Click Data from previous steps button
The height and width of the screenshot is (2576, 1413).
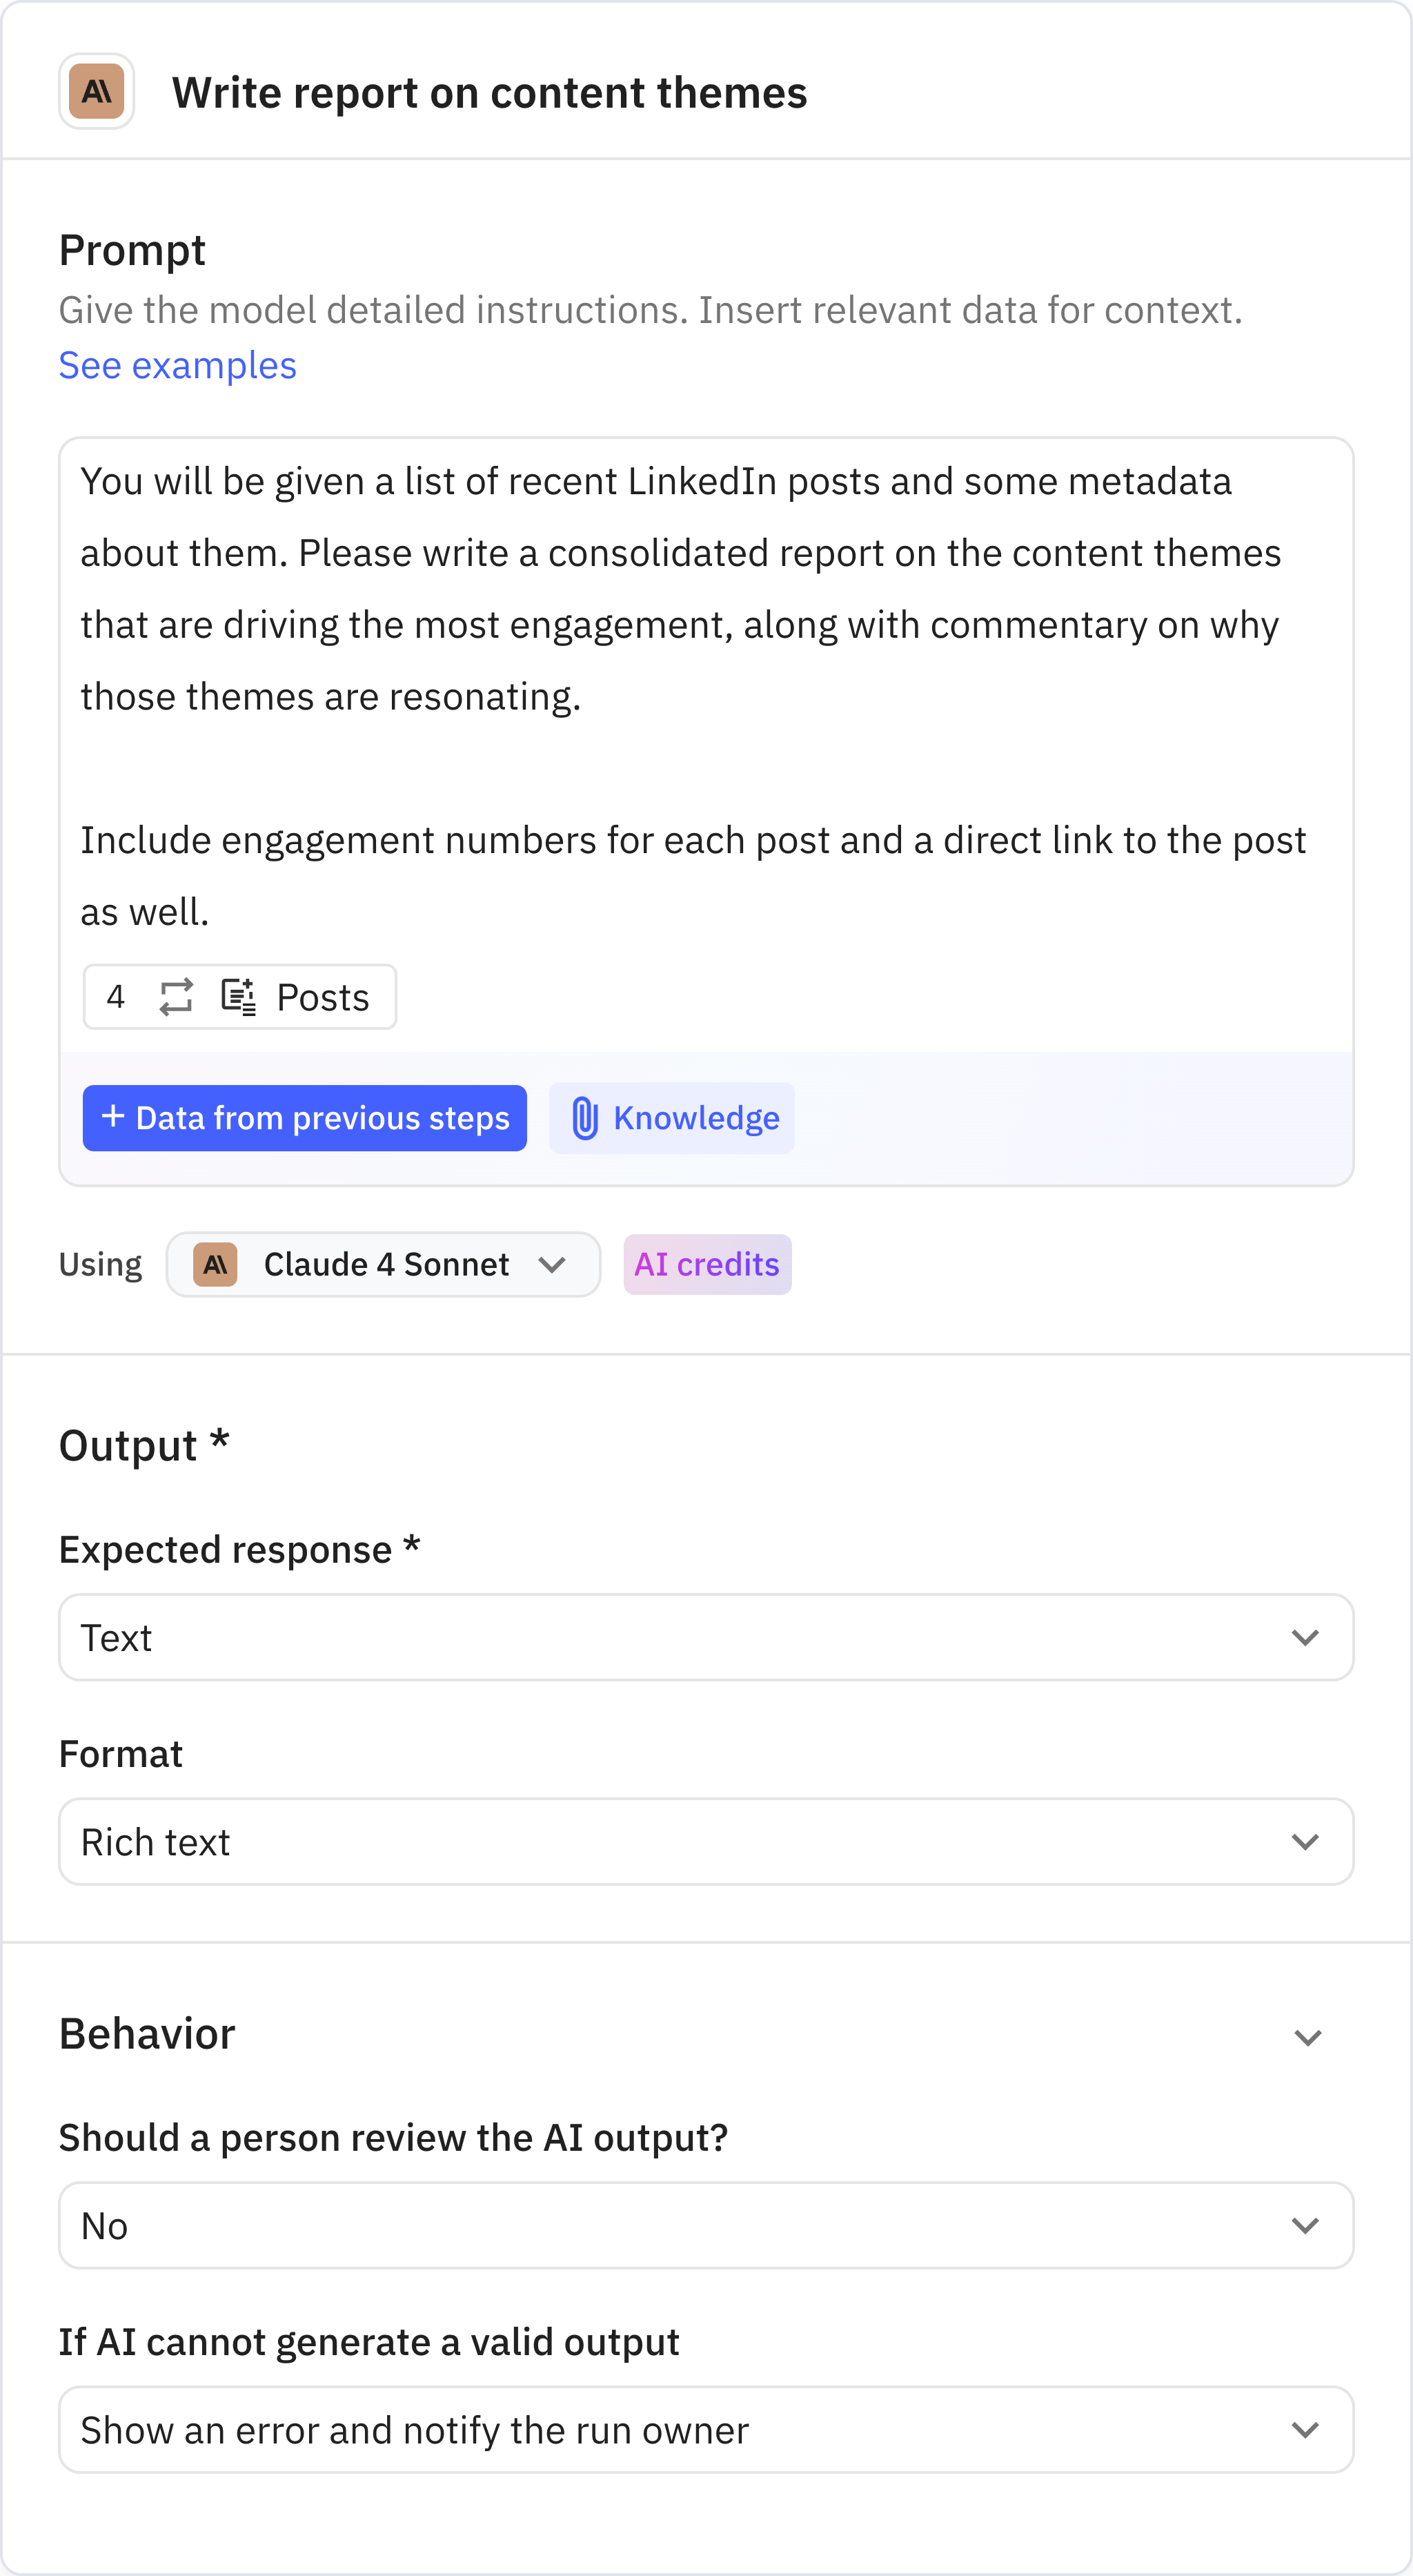[305, 1118]
